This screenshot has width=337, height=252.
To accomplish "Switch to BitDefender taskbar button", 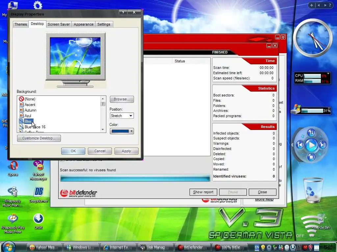I will tap(192, 247).
